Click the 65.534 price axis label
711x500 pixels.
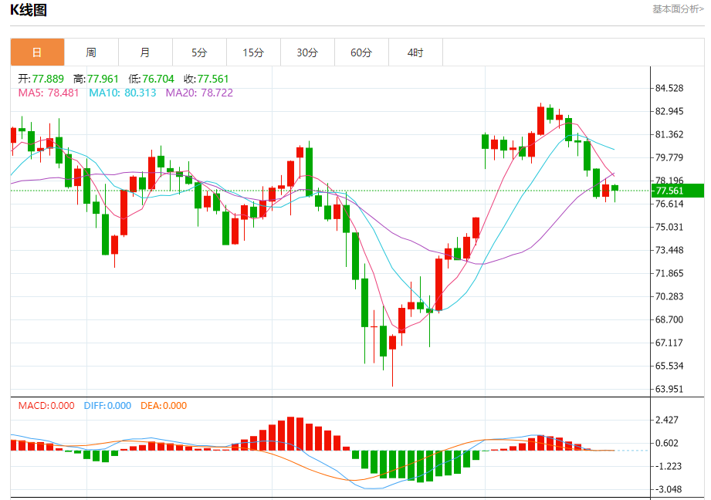[669, 366]
